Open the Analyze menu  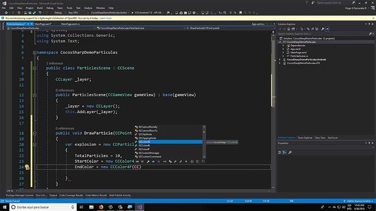tap(88, 8)
